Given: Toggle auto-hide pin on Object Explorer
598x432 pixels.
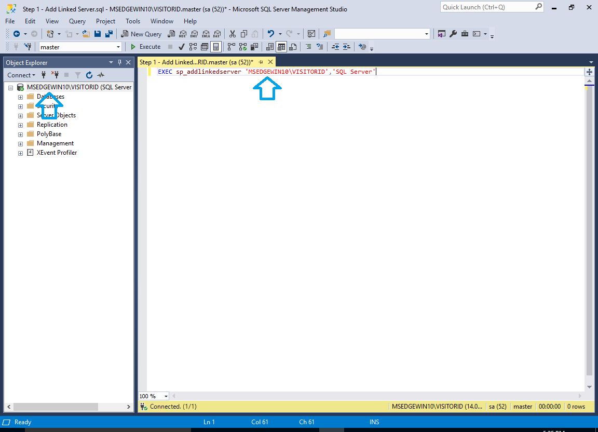Looking at the screenshot, I should point(119,62).
